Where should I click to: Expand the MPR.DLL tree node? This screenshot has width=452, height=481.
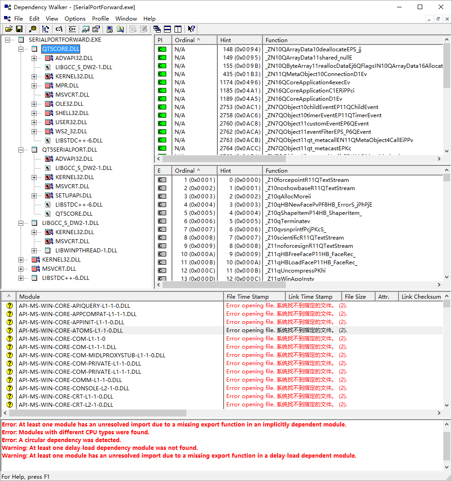(x=34, y=86)
